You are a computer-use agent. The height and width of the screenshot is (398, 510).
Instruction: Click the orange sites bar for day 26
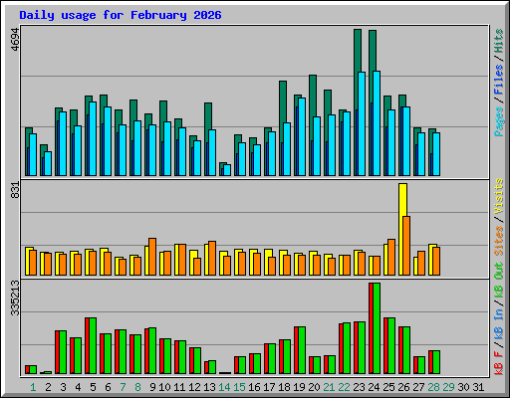[406, 246]
